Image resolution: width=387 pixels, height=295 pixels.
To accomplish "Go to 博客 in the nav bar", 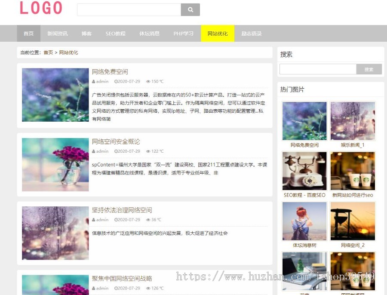I will point(86,33).
